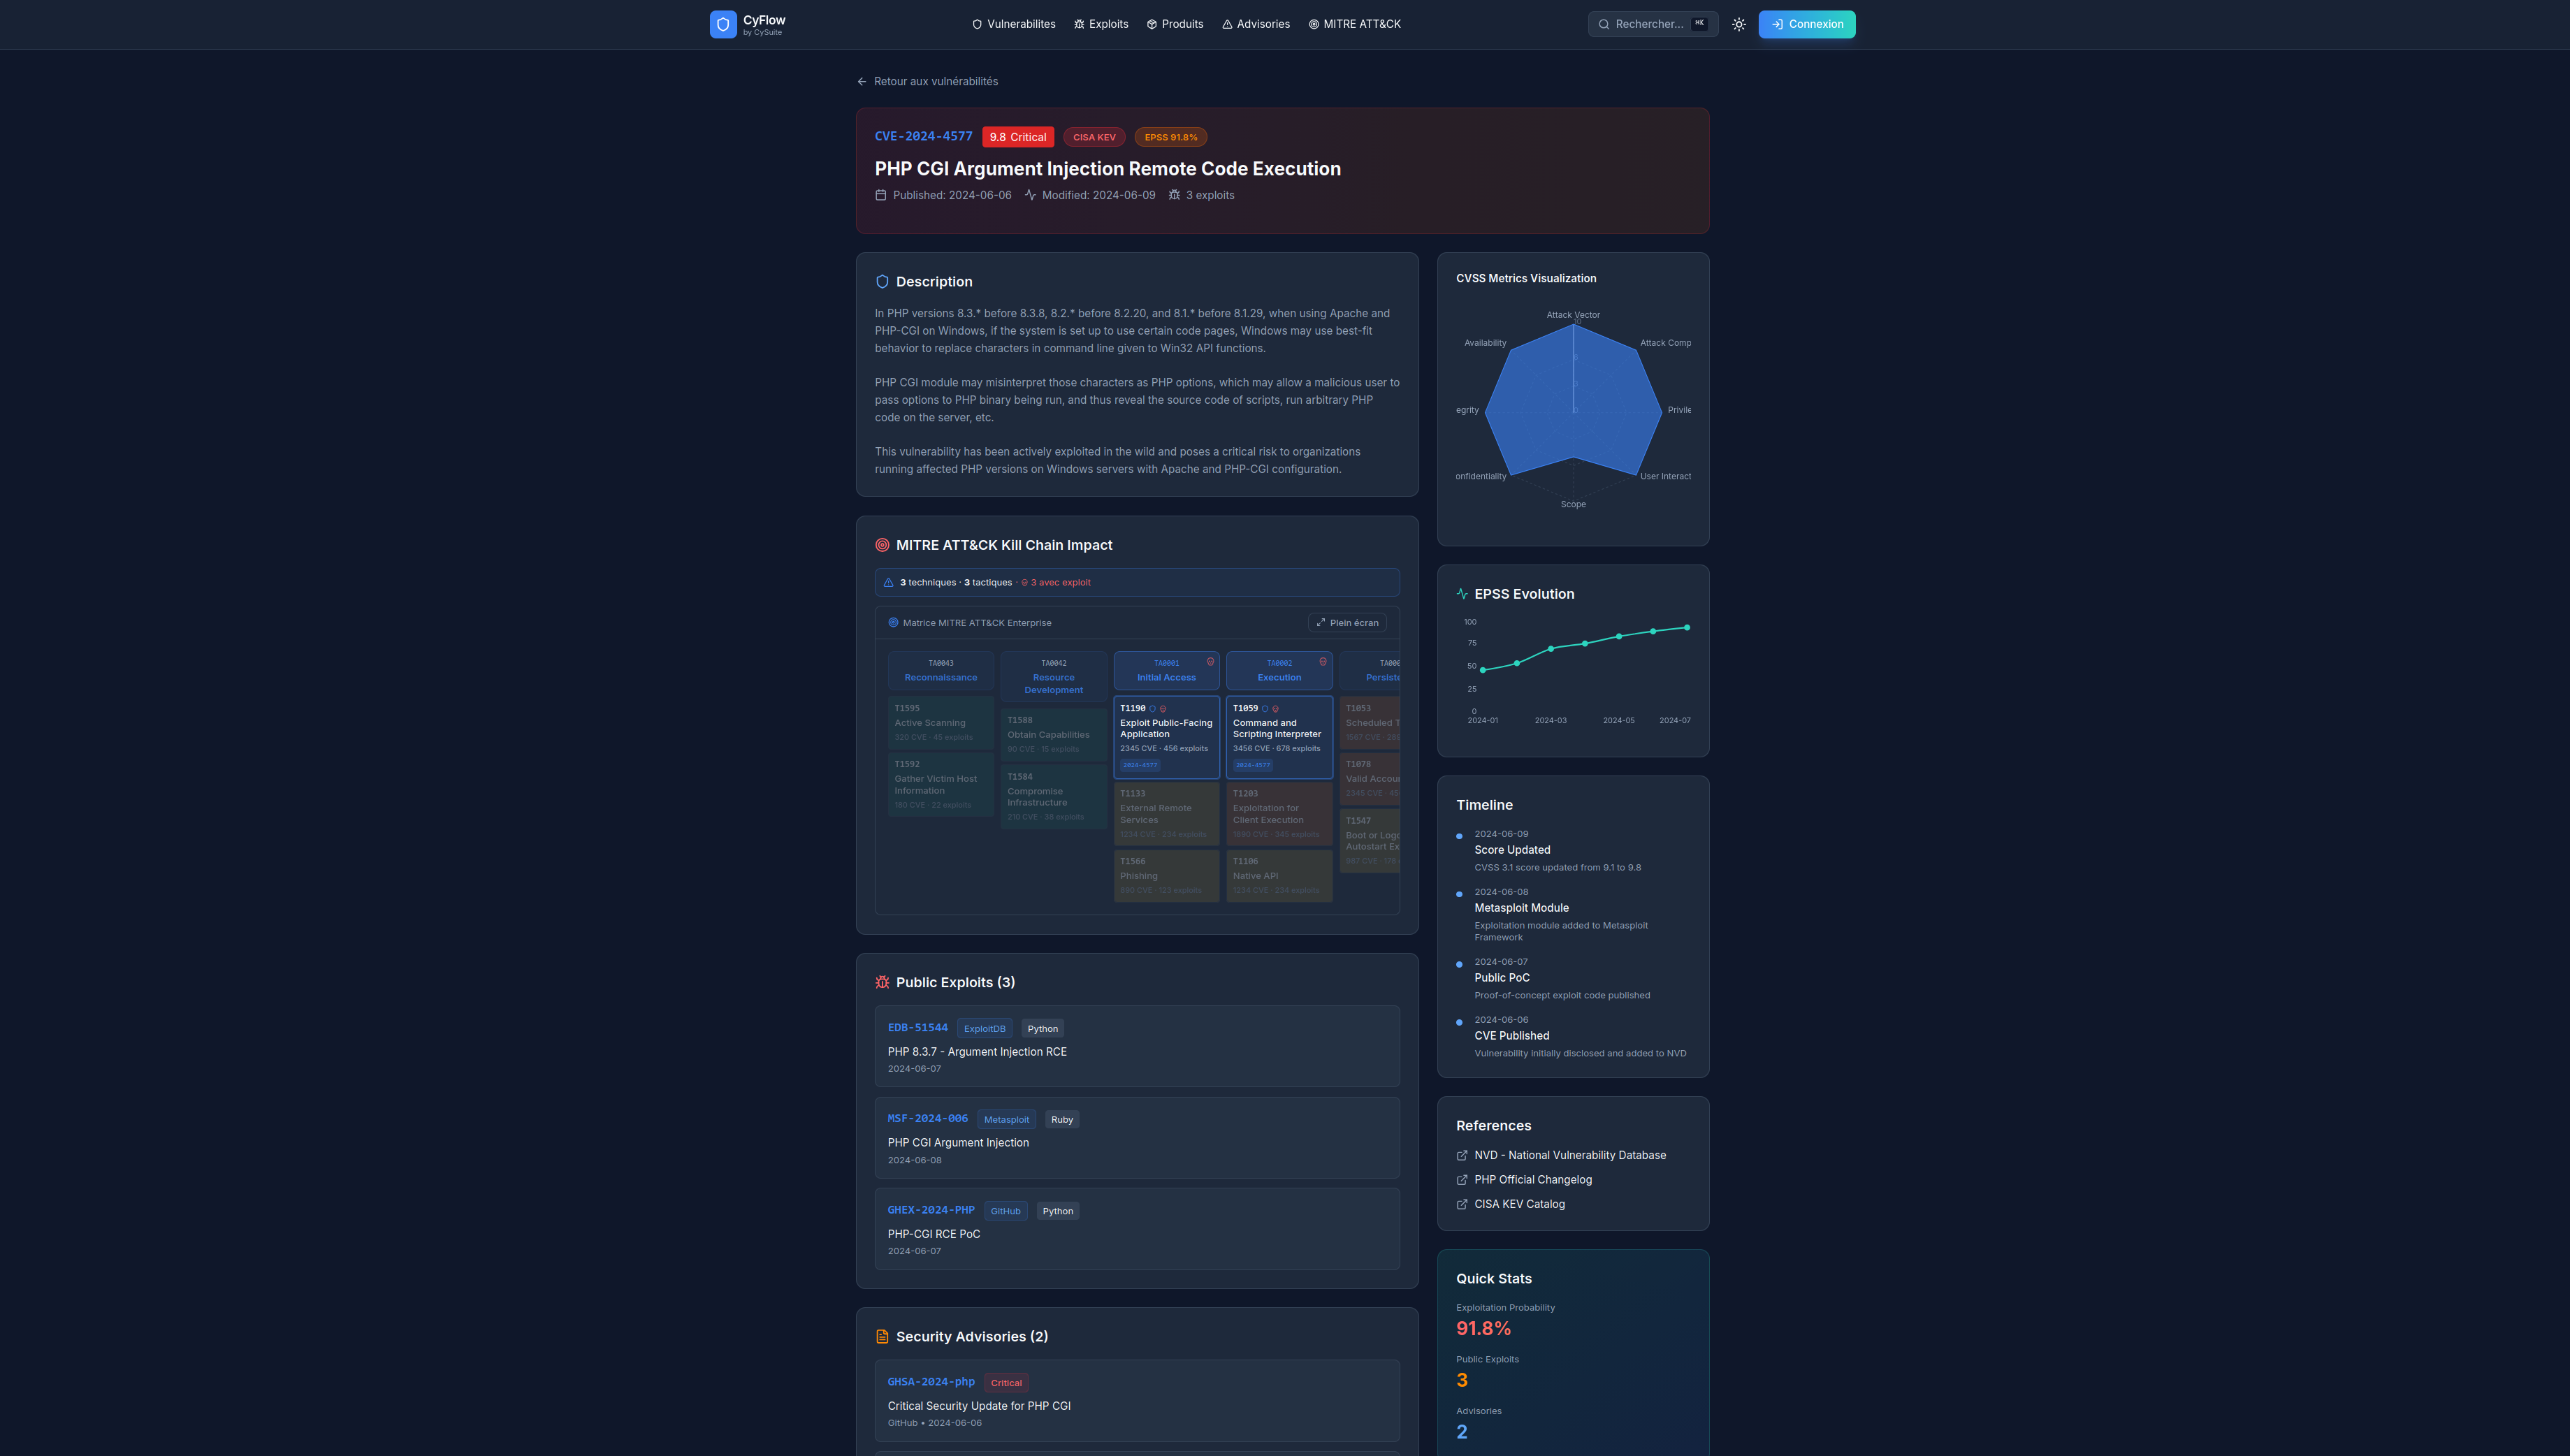Screen dimensions: 2570x1456
Task: Open MITRE ATT&CK navigation item
Action: click(1354, 24)
